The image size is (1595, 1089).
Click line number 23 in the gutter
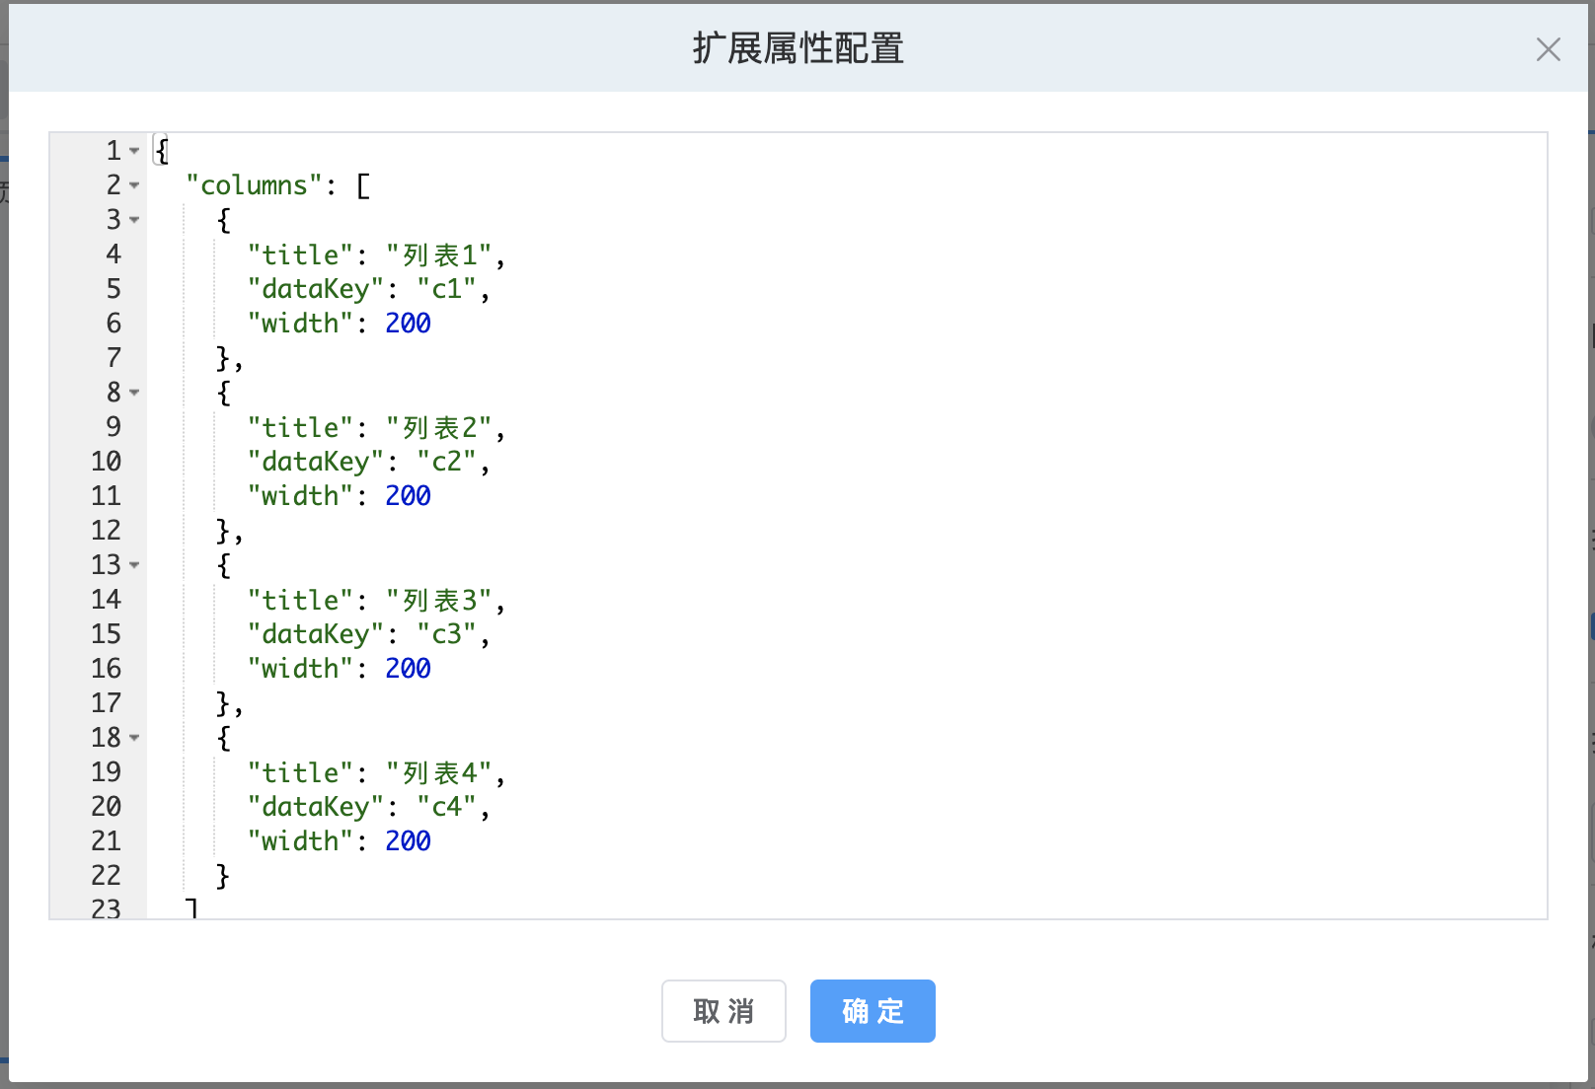tap(107, 908)
